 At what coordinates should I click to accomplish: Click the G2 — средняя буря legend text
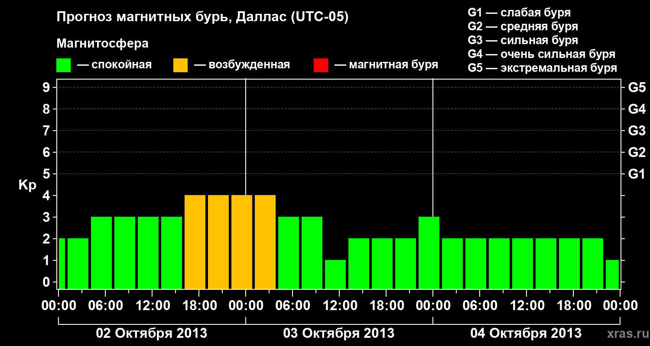pos(523,26)
